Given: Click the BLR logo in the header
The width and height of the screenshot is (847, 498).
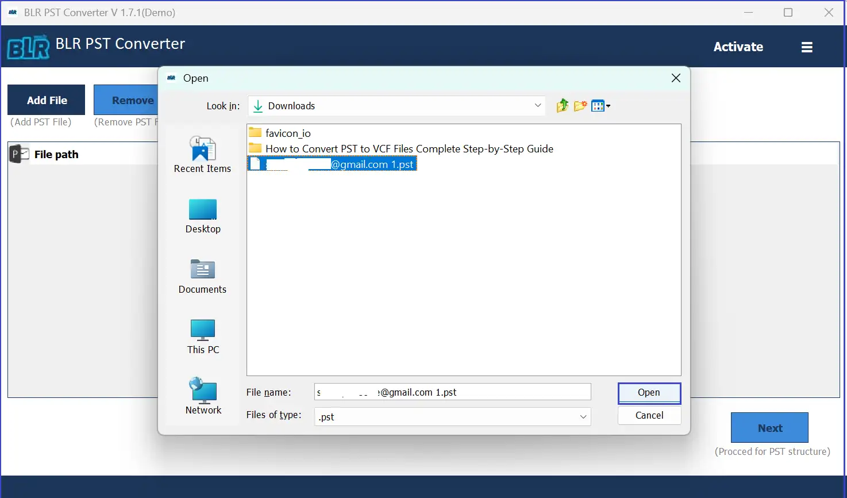Looking at the screenshot, I should (x=28, y=47).
